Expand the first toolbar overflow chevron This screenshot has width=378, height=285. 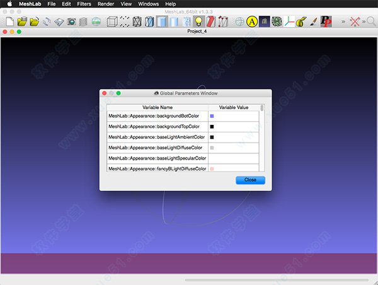pyautogui.click(x=343, y=22)
